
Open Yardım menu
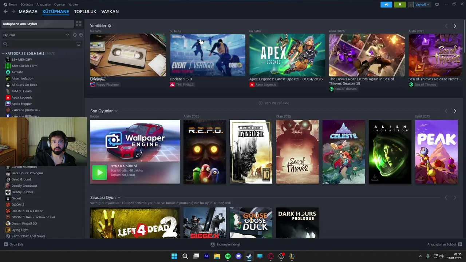pos(73,4)
